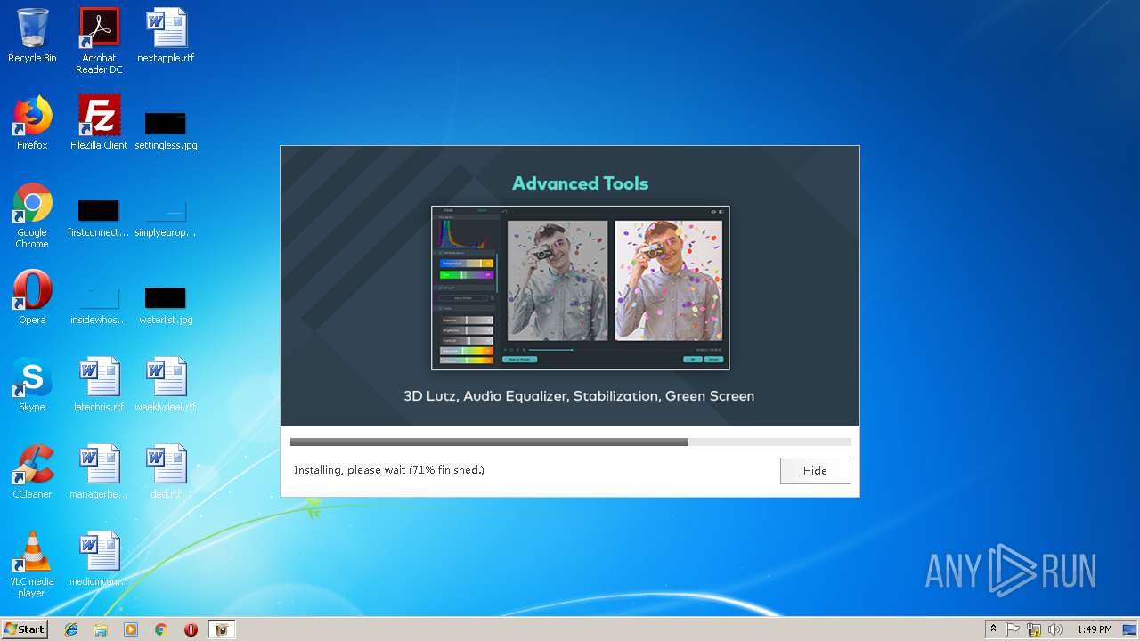Select ded.rtf document
Image resolution: width=1140 pixels, height=641 pixels.
166,471
